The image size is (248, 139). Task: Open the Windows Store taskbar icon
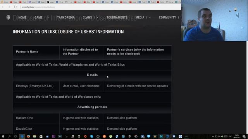pyautogui.click(x=41, y=136)
